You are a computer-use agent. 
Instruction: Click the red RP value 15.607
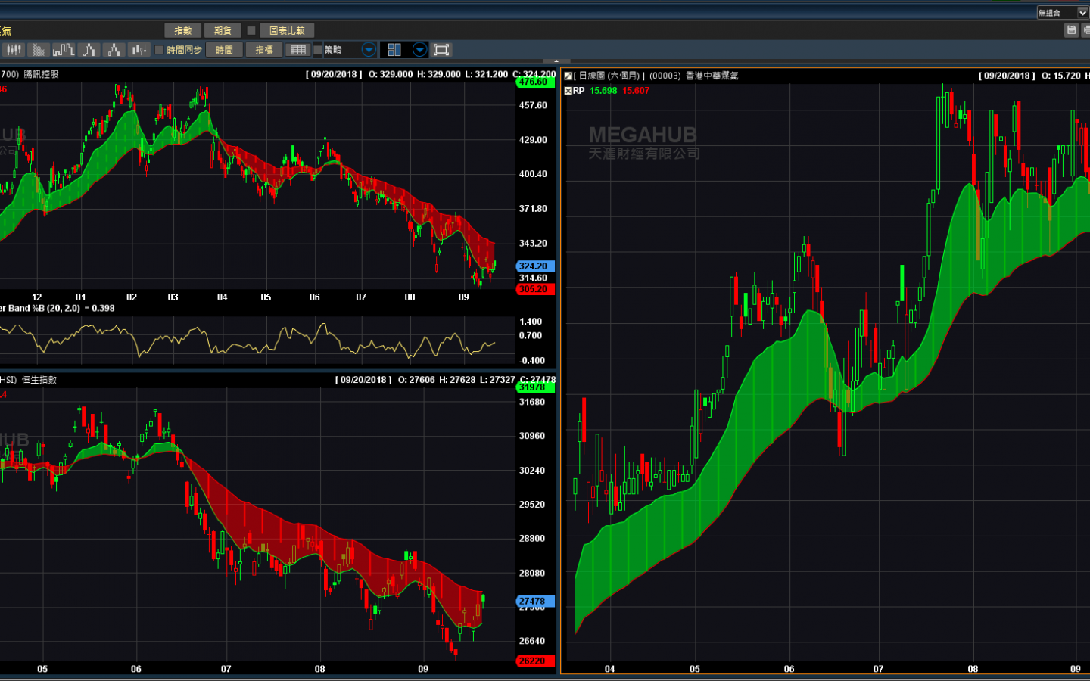tap(636, 91)
